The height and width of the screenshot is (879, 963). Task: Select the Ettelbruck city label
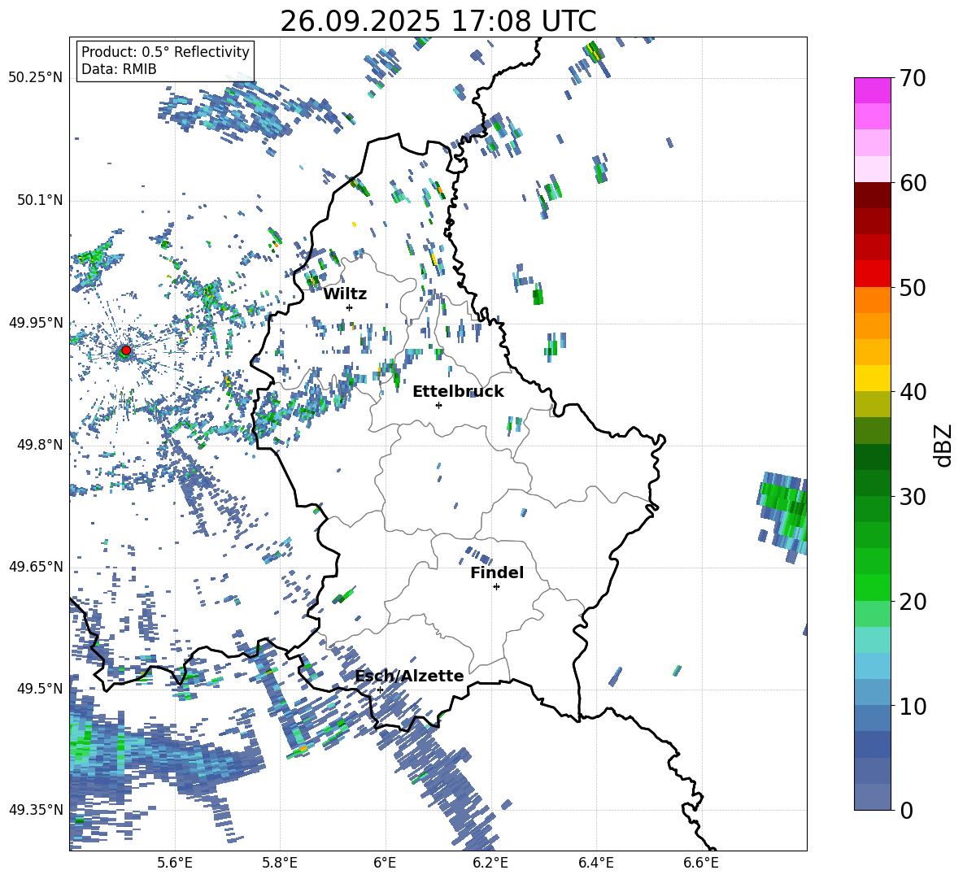tap(458, 391)
